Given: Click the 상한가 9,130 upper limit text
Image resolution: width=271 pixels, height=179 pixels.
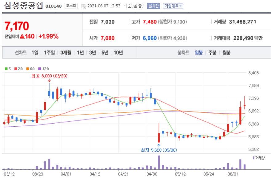Looking at the screenshot, I should click(x=172, y=22).
